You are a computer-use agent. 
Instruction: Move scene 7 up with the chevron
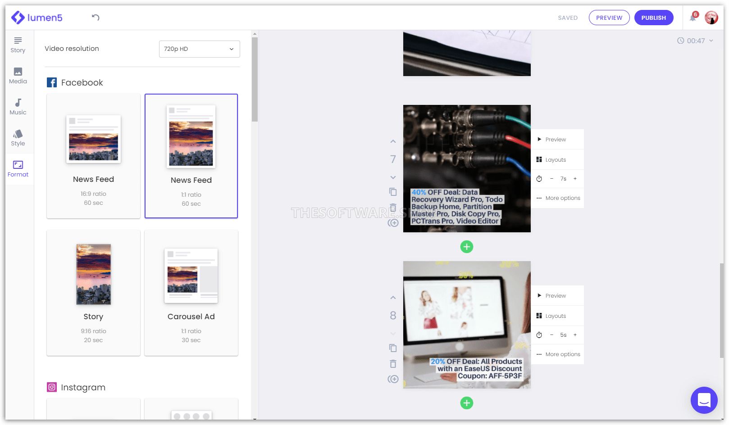[x=392, y=141]
